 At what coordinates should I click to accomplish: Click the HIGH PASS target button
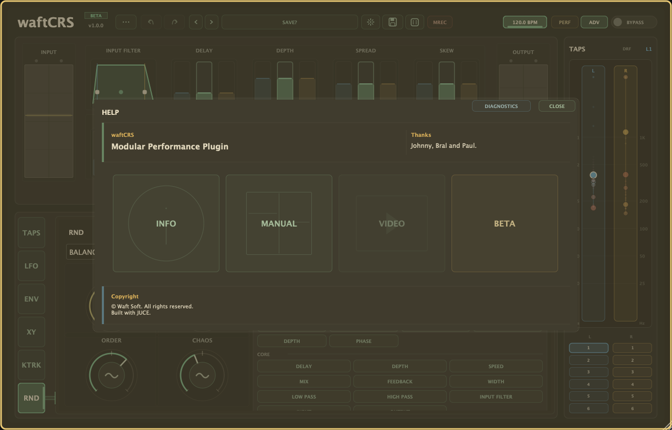400,396
